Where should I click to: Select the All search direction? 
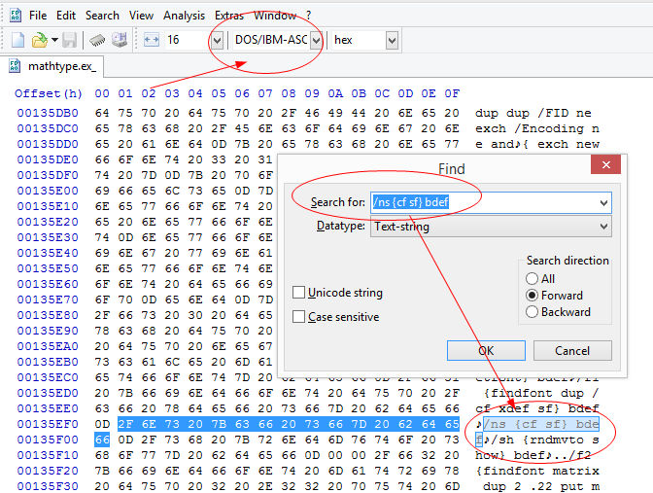coord(532,278)
